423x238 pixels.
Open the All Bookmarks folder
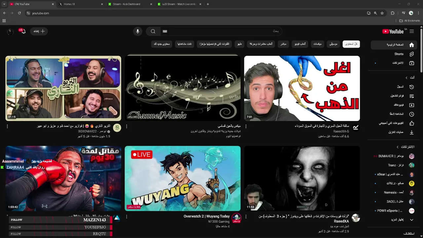pos(409,20)
